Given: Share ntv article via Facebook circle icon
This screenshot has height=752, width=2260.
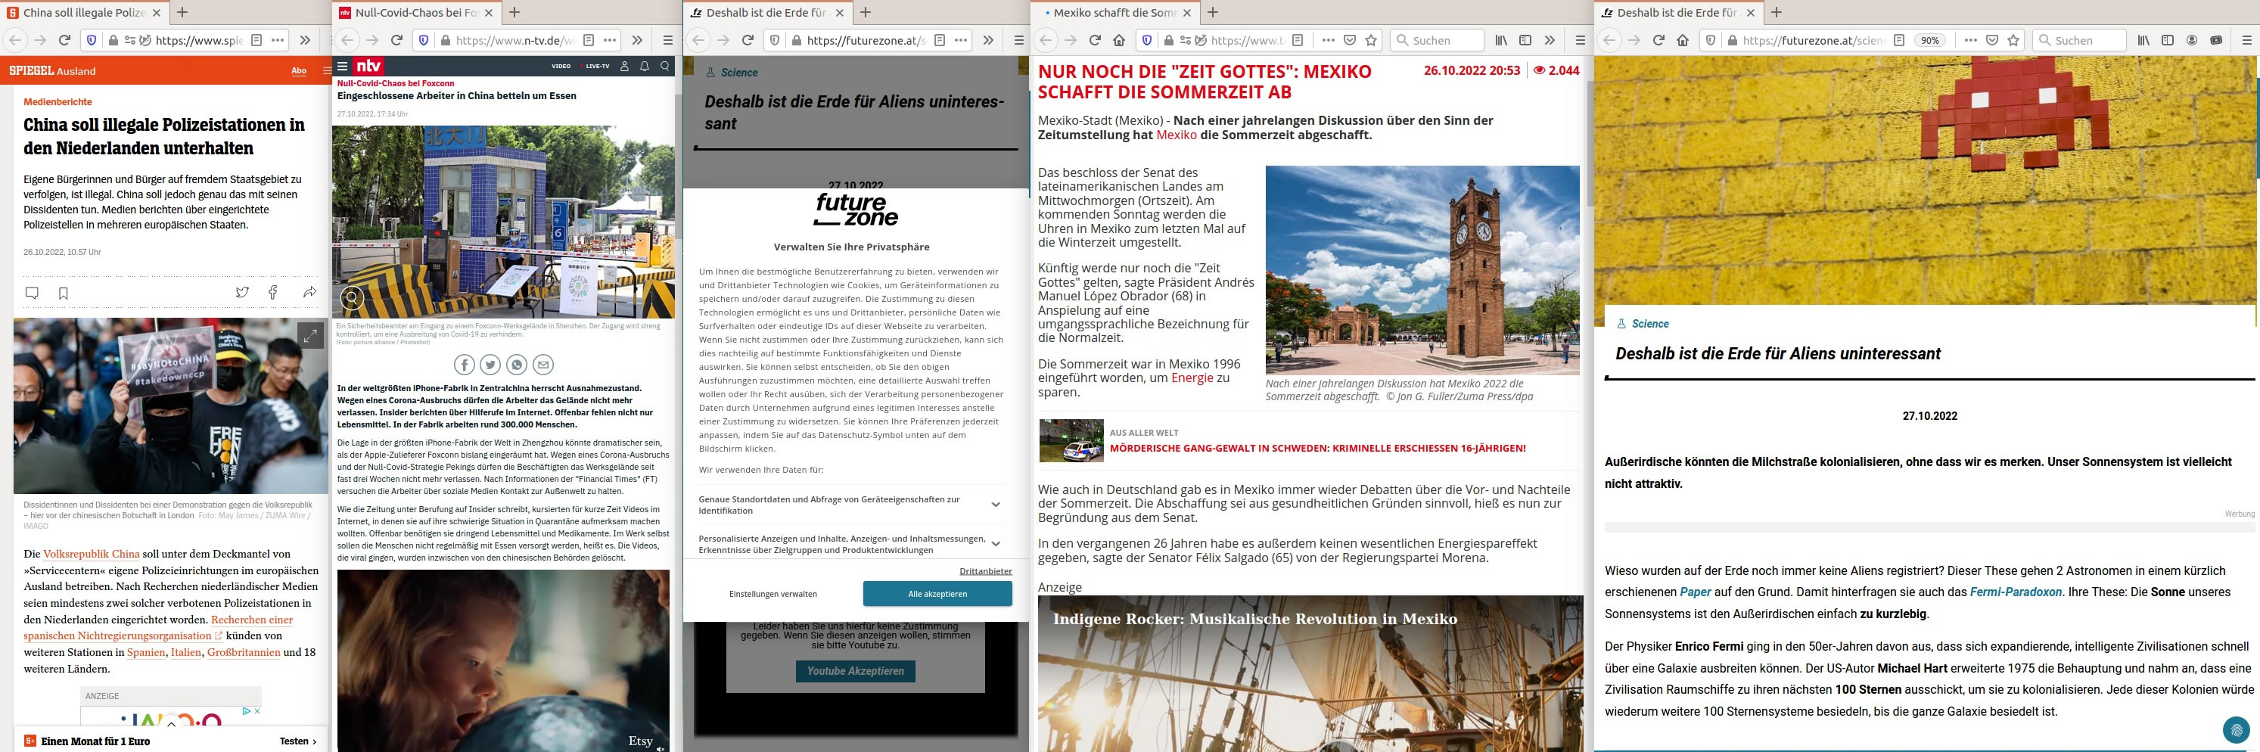Looking at the screenshot, I should pos(464,364).
